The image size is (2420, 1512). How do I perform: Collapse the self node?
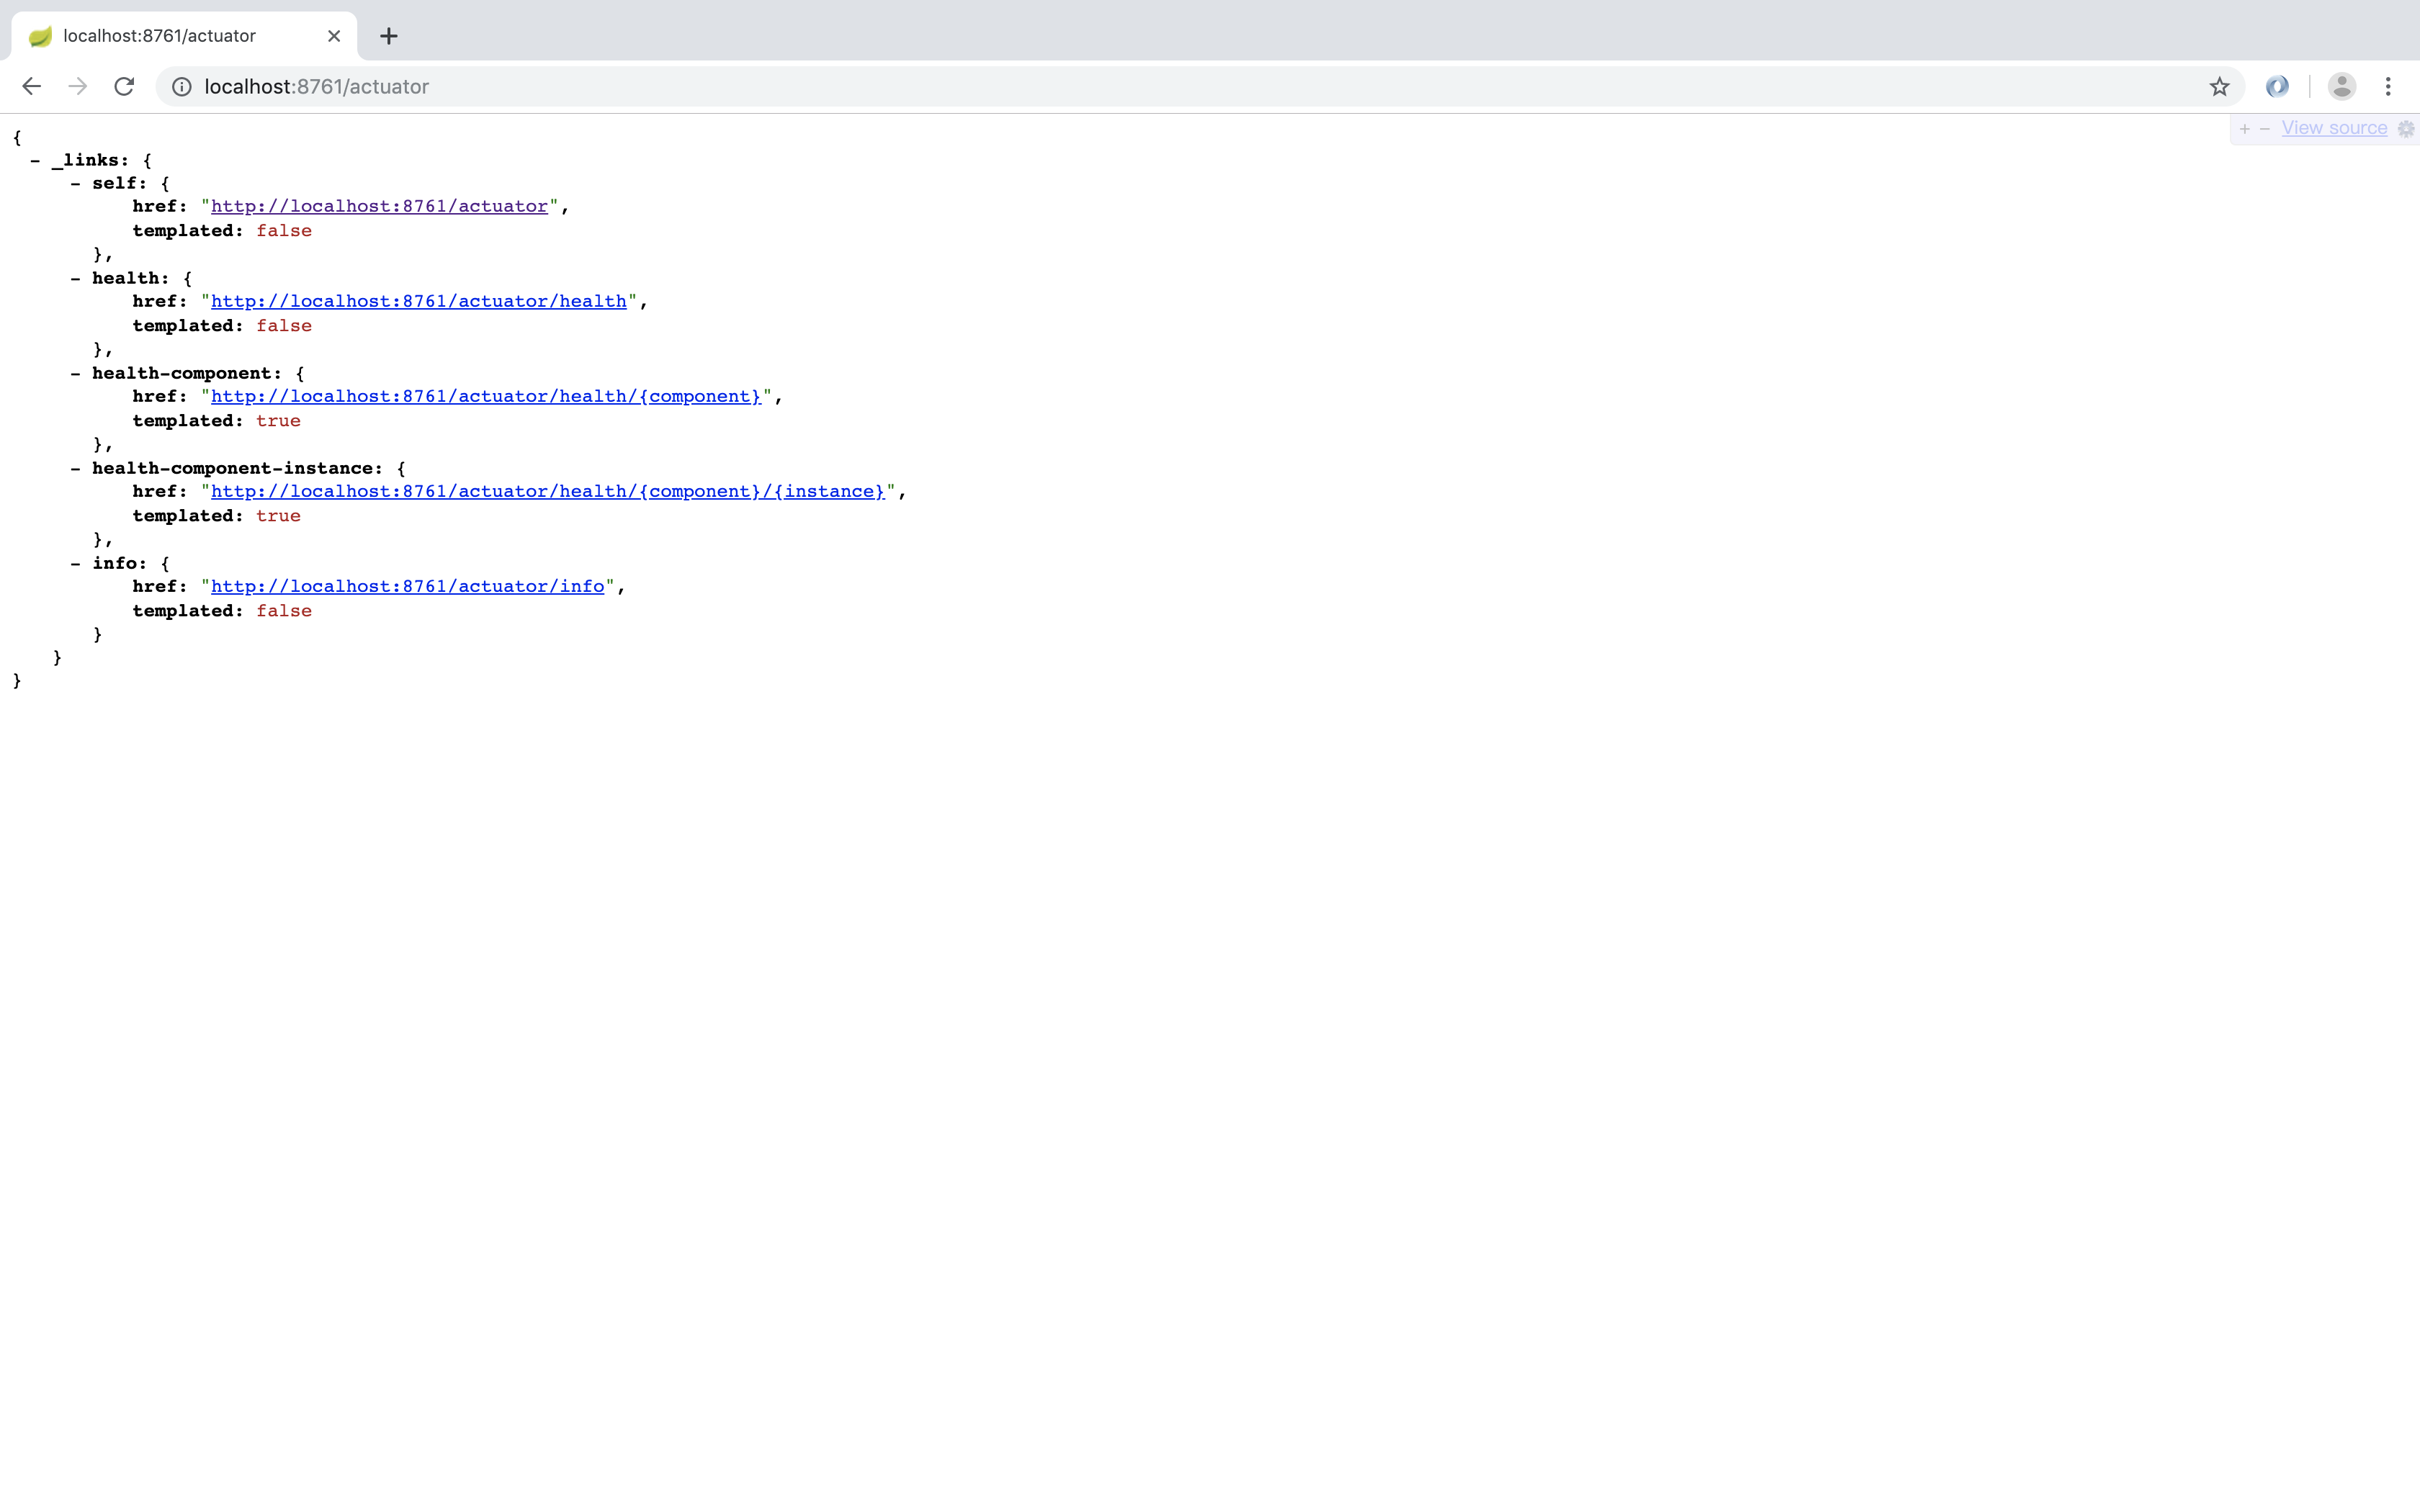point(75,183)
